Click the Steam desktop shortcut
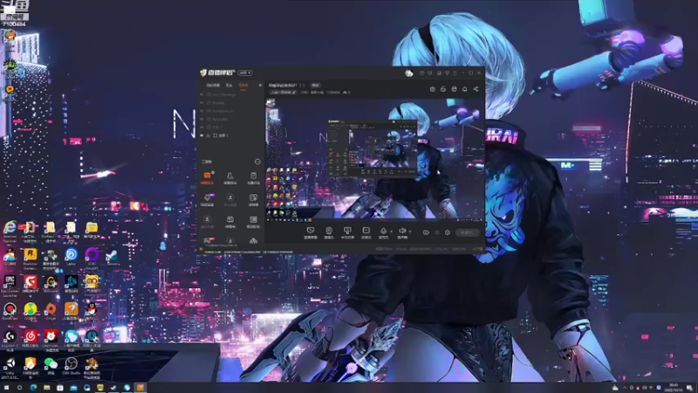Screen dimensions: 698x393 (113, 257)
